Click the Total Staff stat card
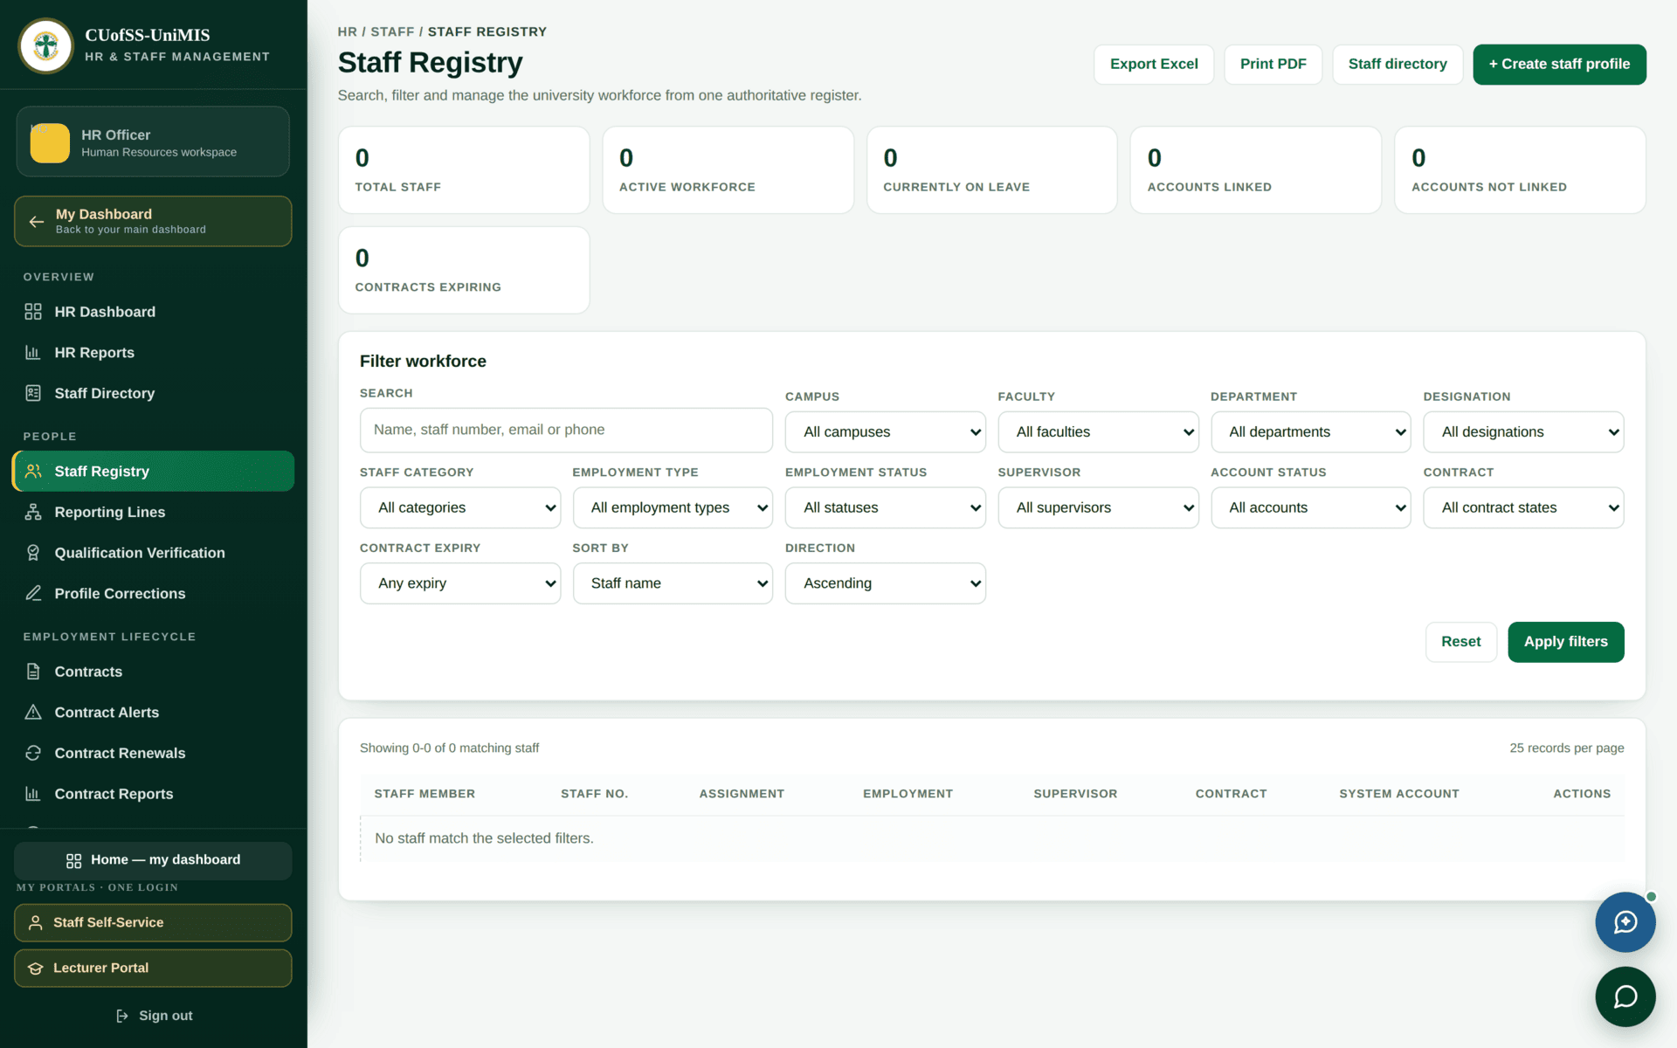This screenshot has height=1048, width=1677. (x=464, y=170)
